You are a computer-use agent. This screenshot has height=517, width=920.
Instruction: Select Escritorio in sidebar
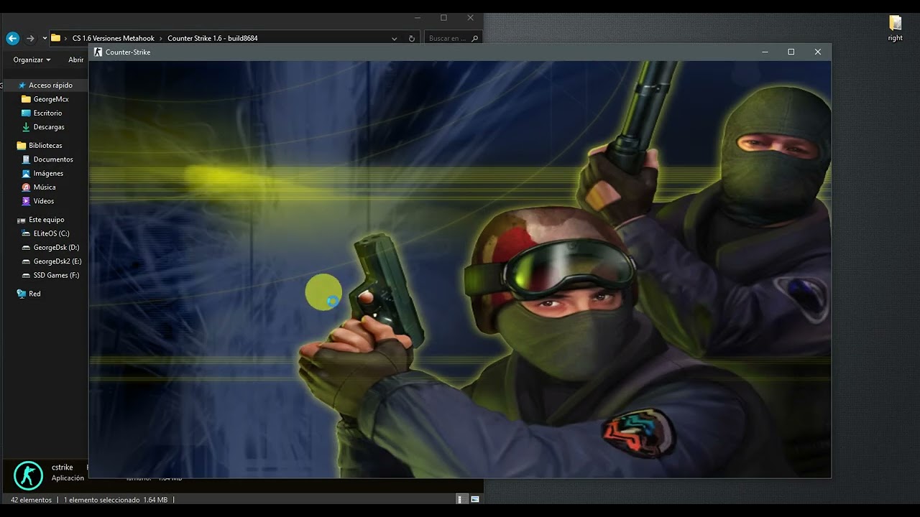(x=47, y=113)
